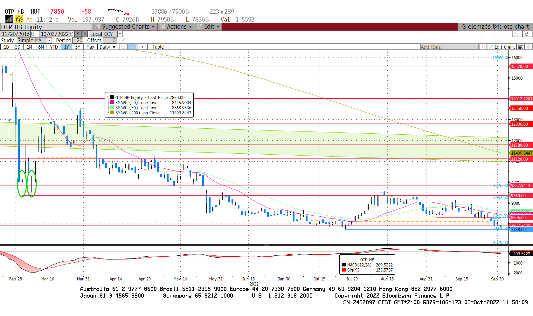Viewport: 533px width, 316px height.
Task: Select the YTD range tab
Action: tap(54, 47)
